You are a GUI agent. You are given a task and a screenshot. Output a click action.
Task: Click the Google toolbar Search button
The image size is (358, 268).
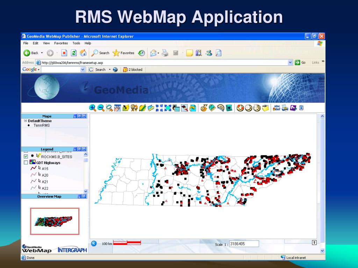(x=98, y=69)
